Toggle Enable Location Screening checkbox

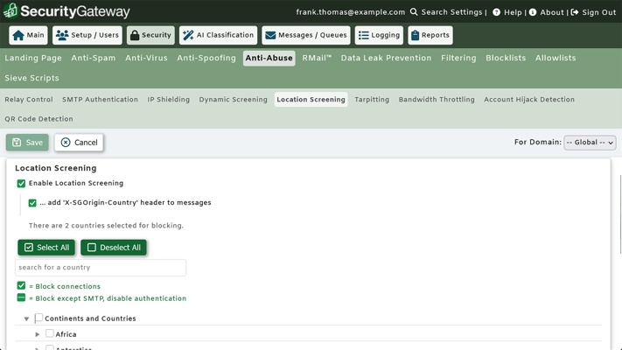[21, 184]
